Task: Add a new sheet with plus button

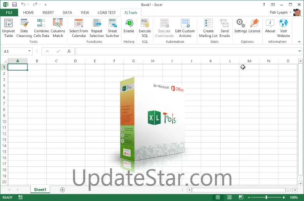Action: click(62, 190)
